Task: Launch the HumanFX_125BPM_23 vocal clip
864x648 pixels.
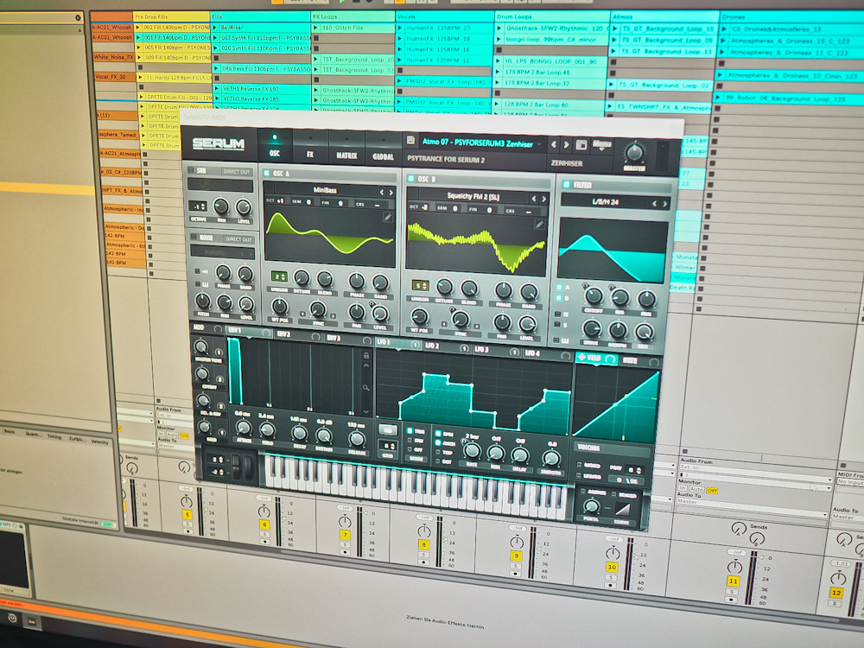Action: pos(400,28)
